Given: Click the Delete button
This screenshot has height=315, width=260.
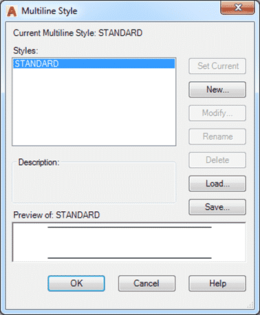Looking at the screenshot, I should point(217,160).
